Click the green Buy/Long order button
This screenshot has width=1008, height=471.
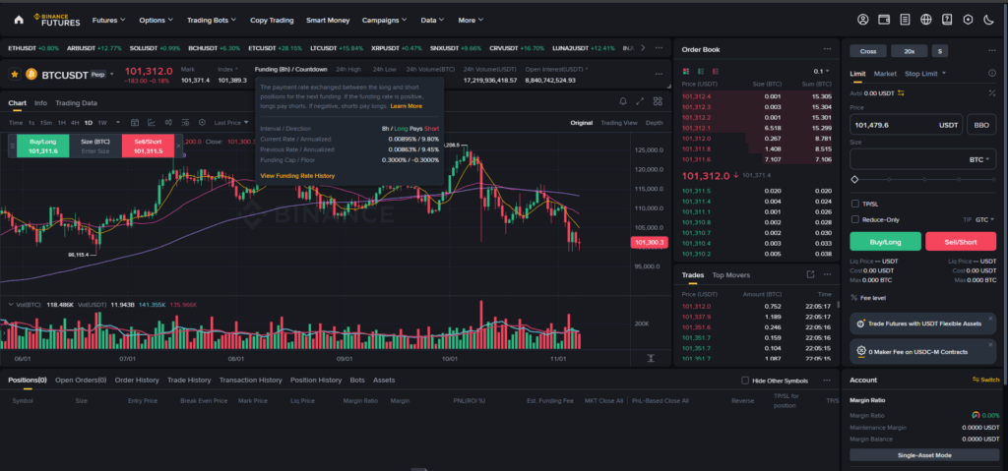[885, 241]
